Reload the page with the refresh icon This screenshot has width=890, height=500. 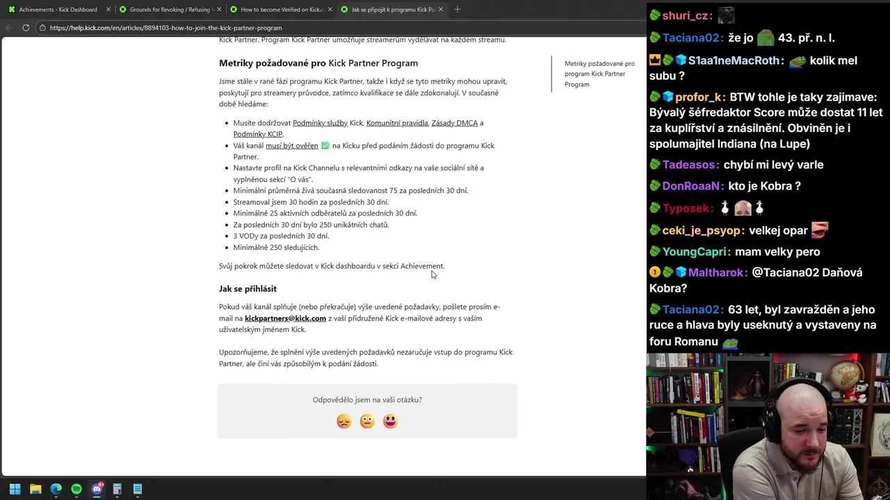(x=26, y=28)
